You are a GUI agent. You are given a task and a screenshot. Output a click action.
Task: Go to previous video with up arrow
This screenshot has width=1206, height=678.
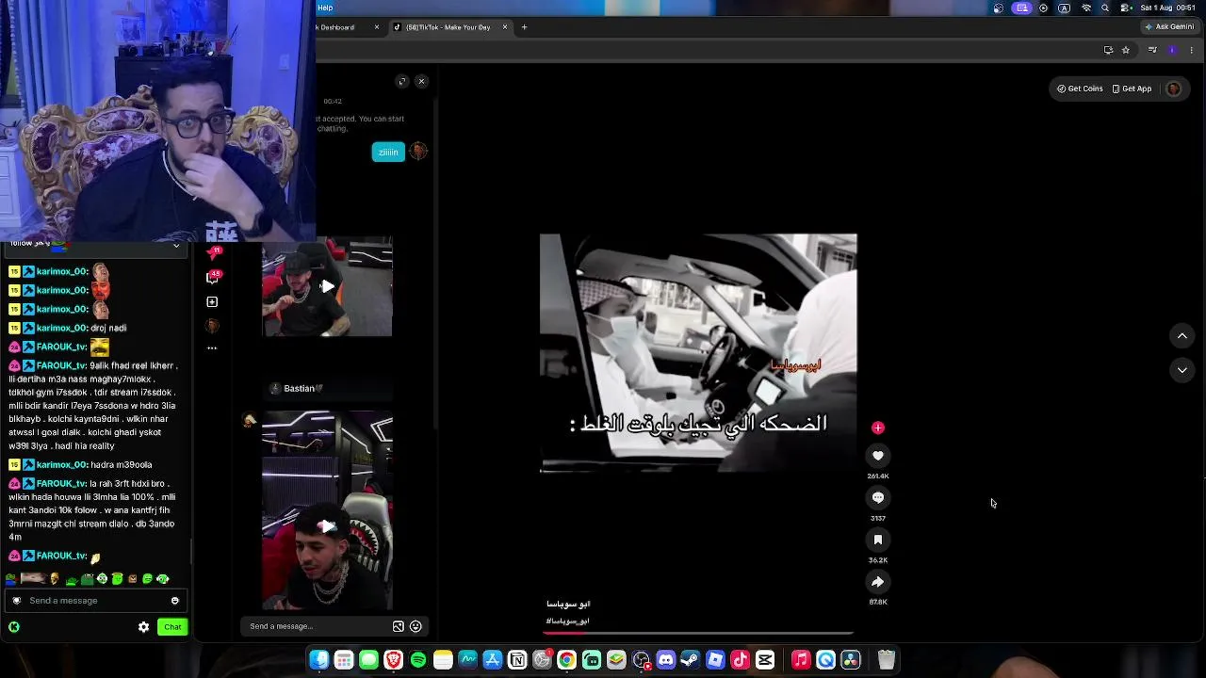click(1182, 335)
